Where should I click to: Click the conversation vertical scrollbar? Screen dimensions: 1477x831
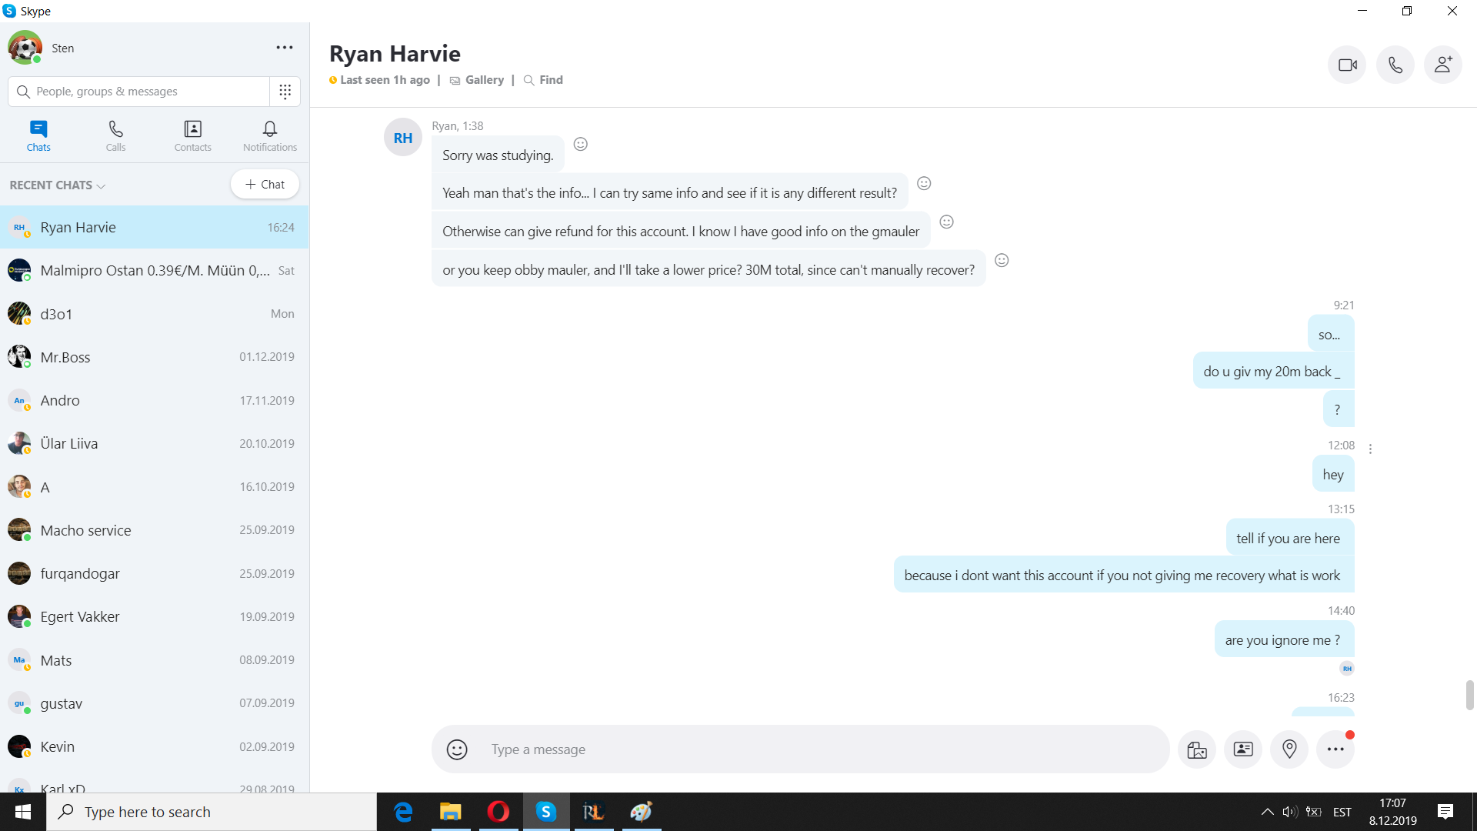[x=1469, y=695]
